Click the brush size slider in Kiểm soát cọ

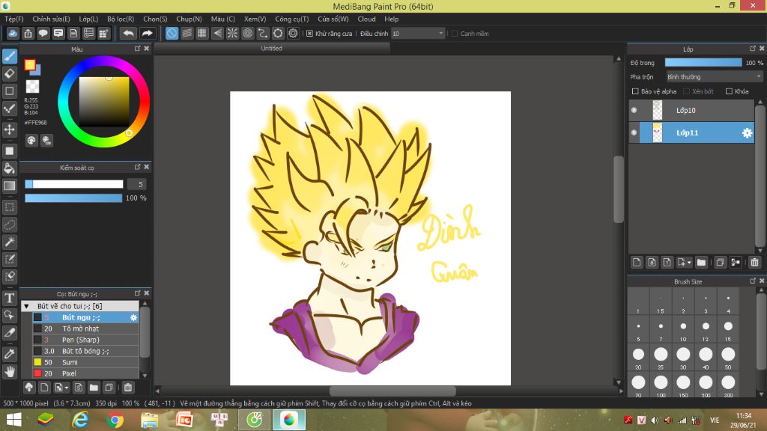click(74, 184)
